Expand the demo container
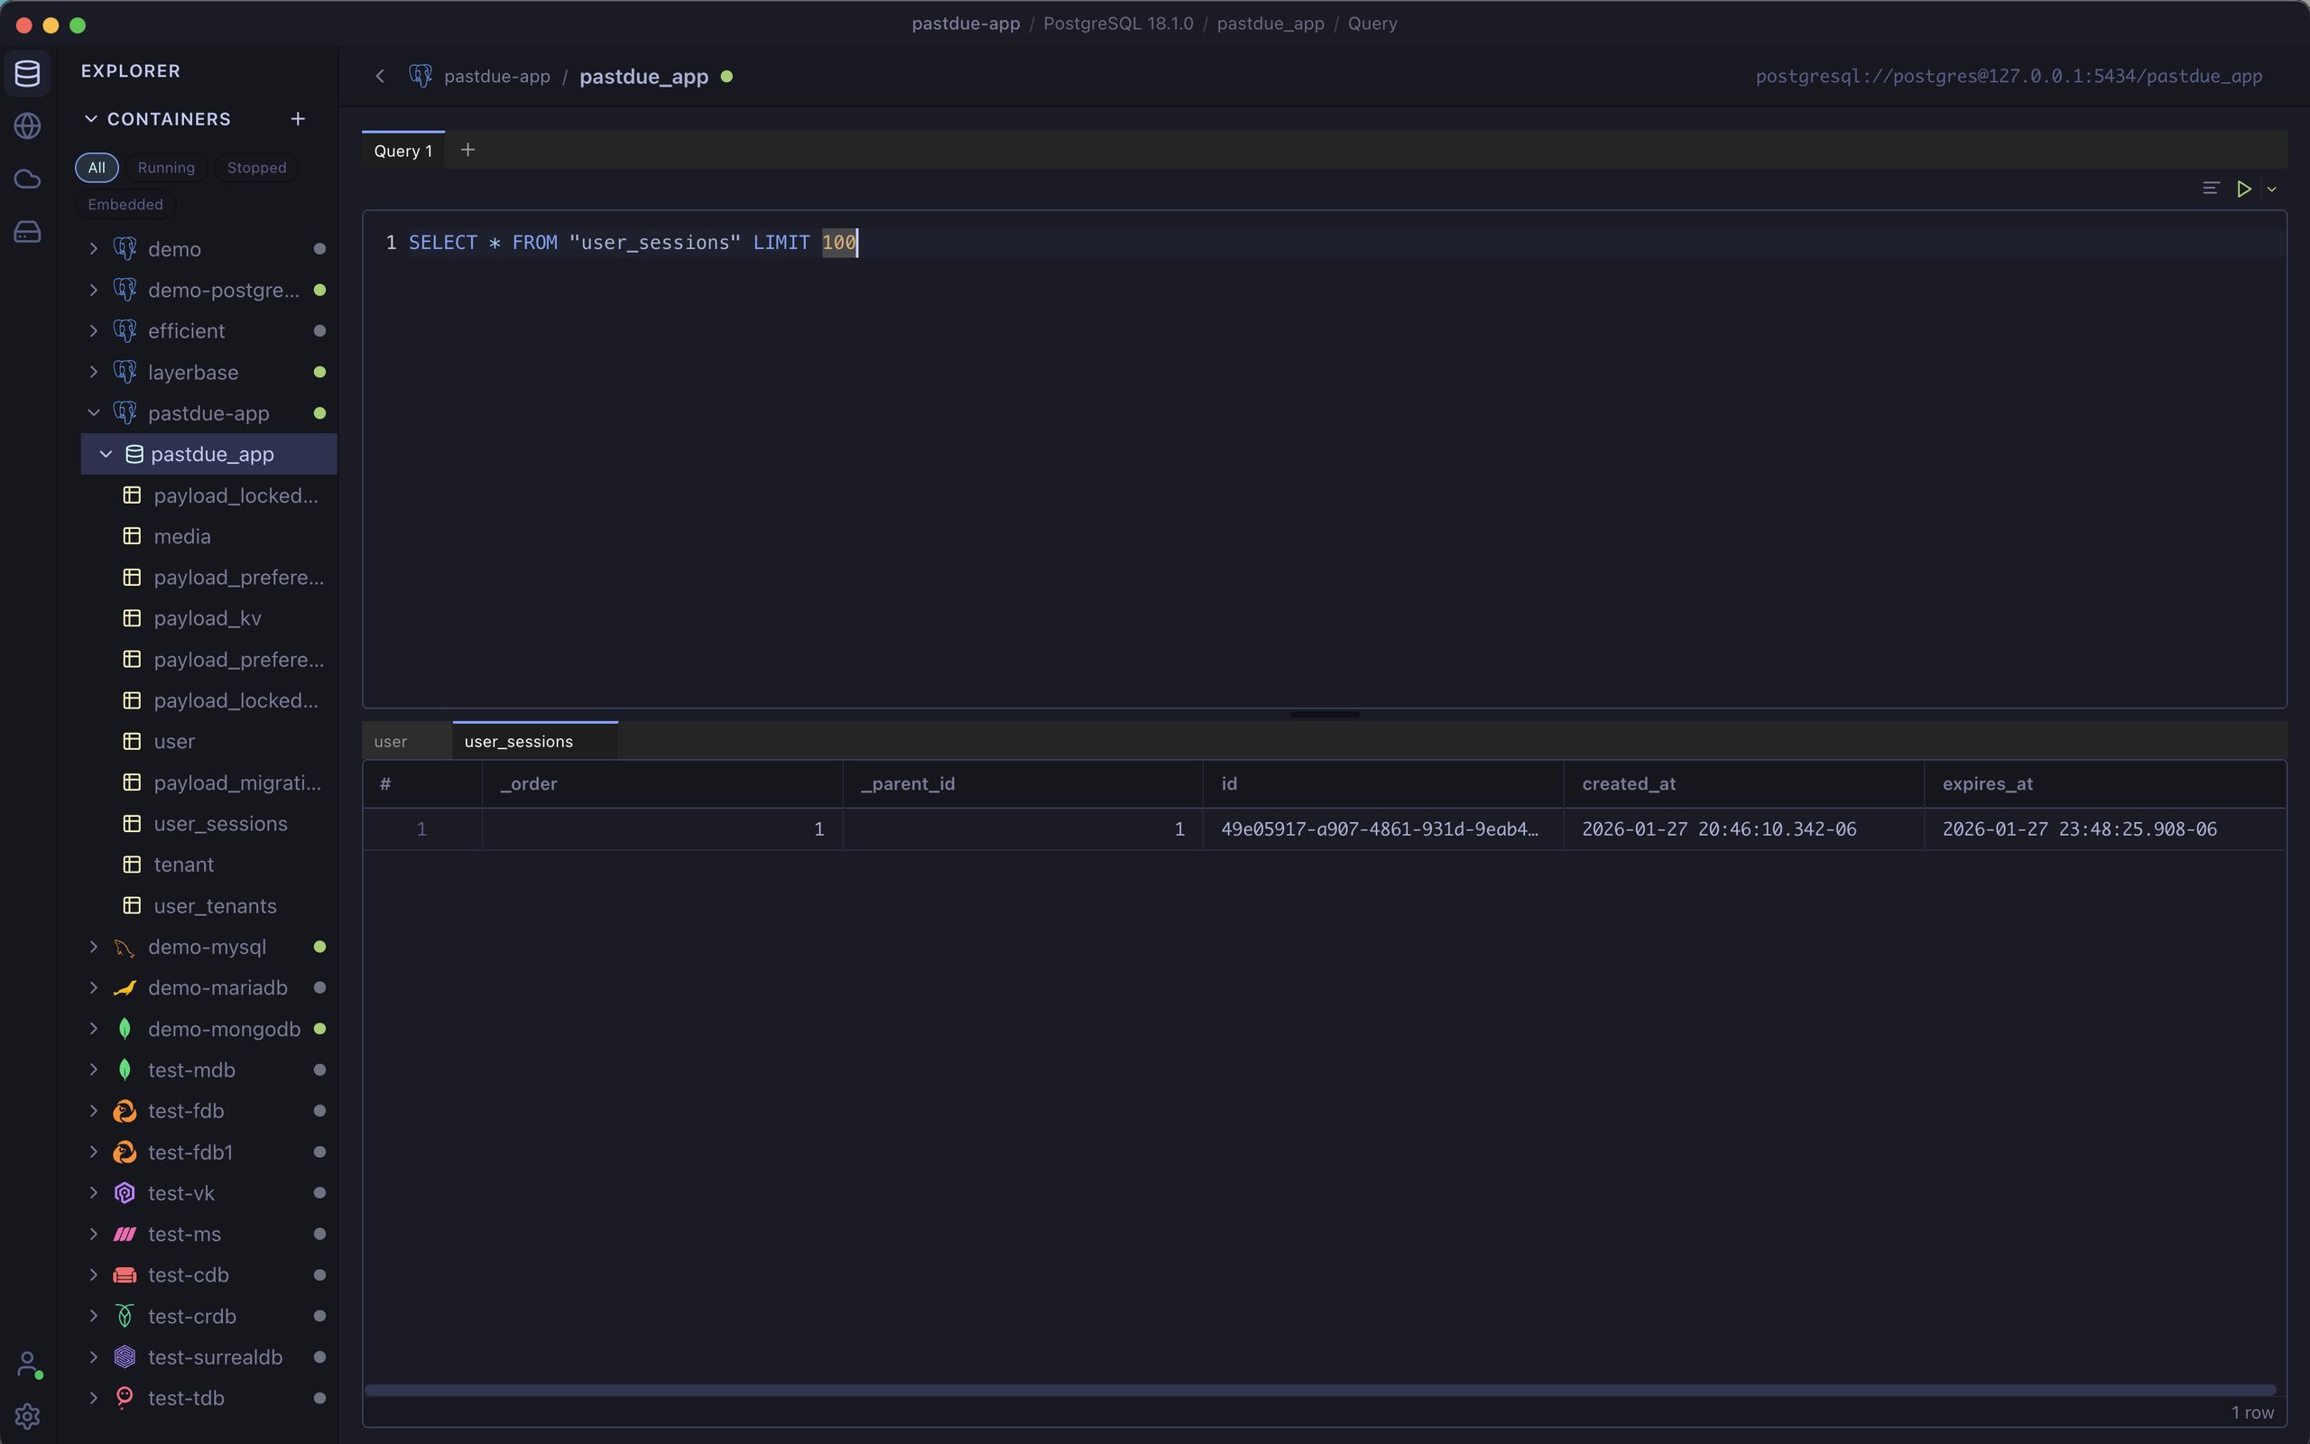The width and height of the screenshot is (2310, 1444). point(94,249)
